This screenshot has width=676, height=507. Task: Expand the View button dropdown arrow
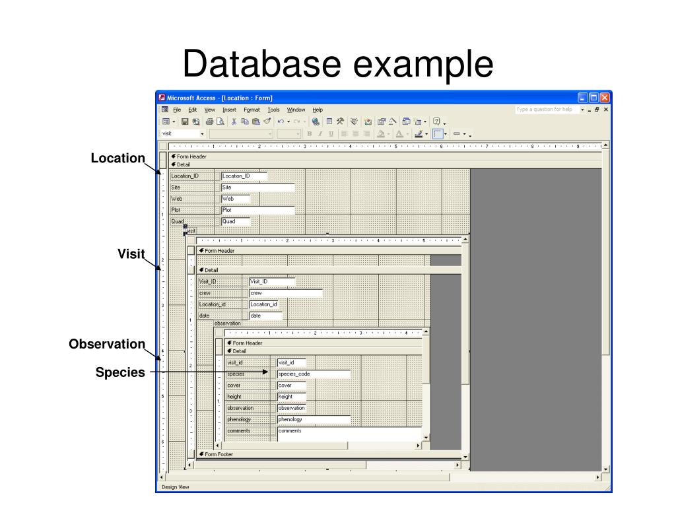click(x=174, y=122)
